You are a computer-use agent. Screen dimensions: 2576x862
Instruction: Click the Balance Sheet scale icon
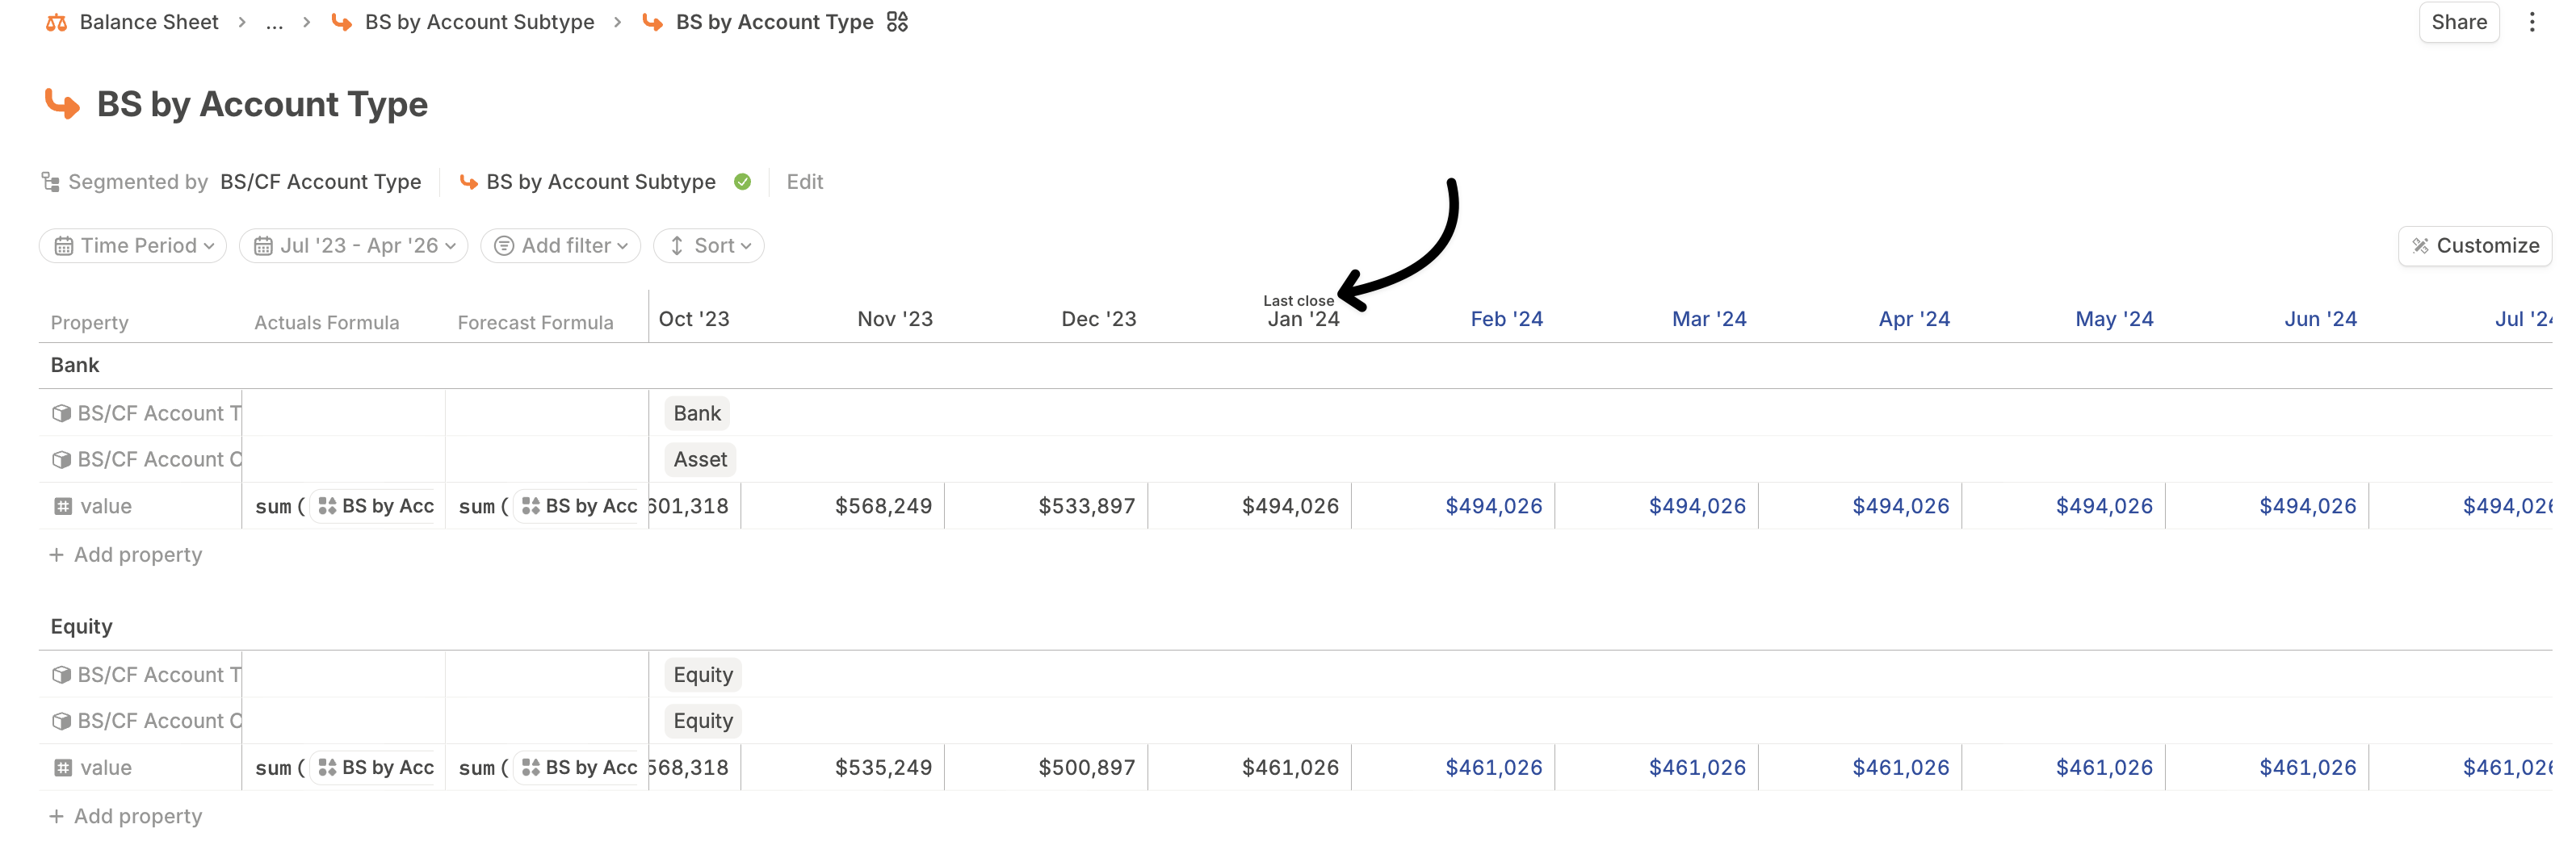coord(57,22)
